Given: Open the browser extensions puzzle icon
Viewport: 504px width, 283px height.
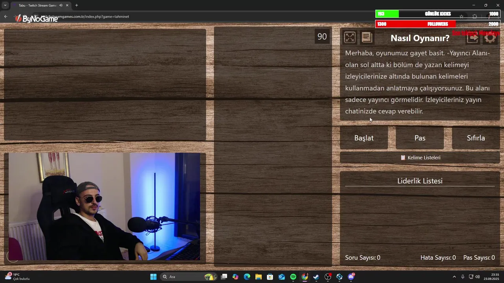Looking at the screenshot, I should [474, 17].
